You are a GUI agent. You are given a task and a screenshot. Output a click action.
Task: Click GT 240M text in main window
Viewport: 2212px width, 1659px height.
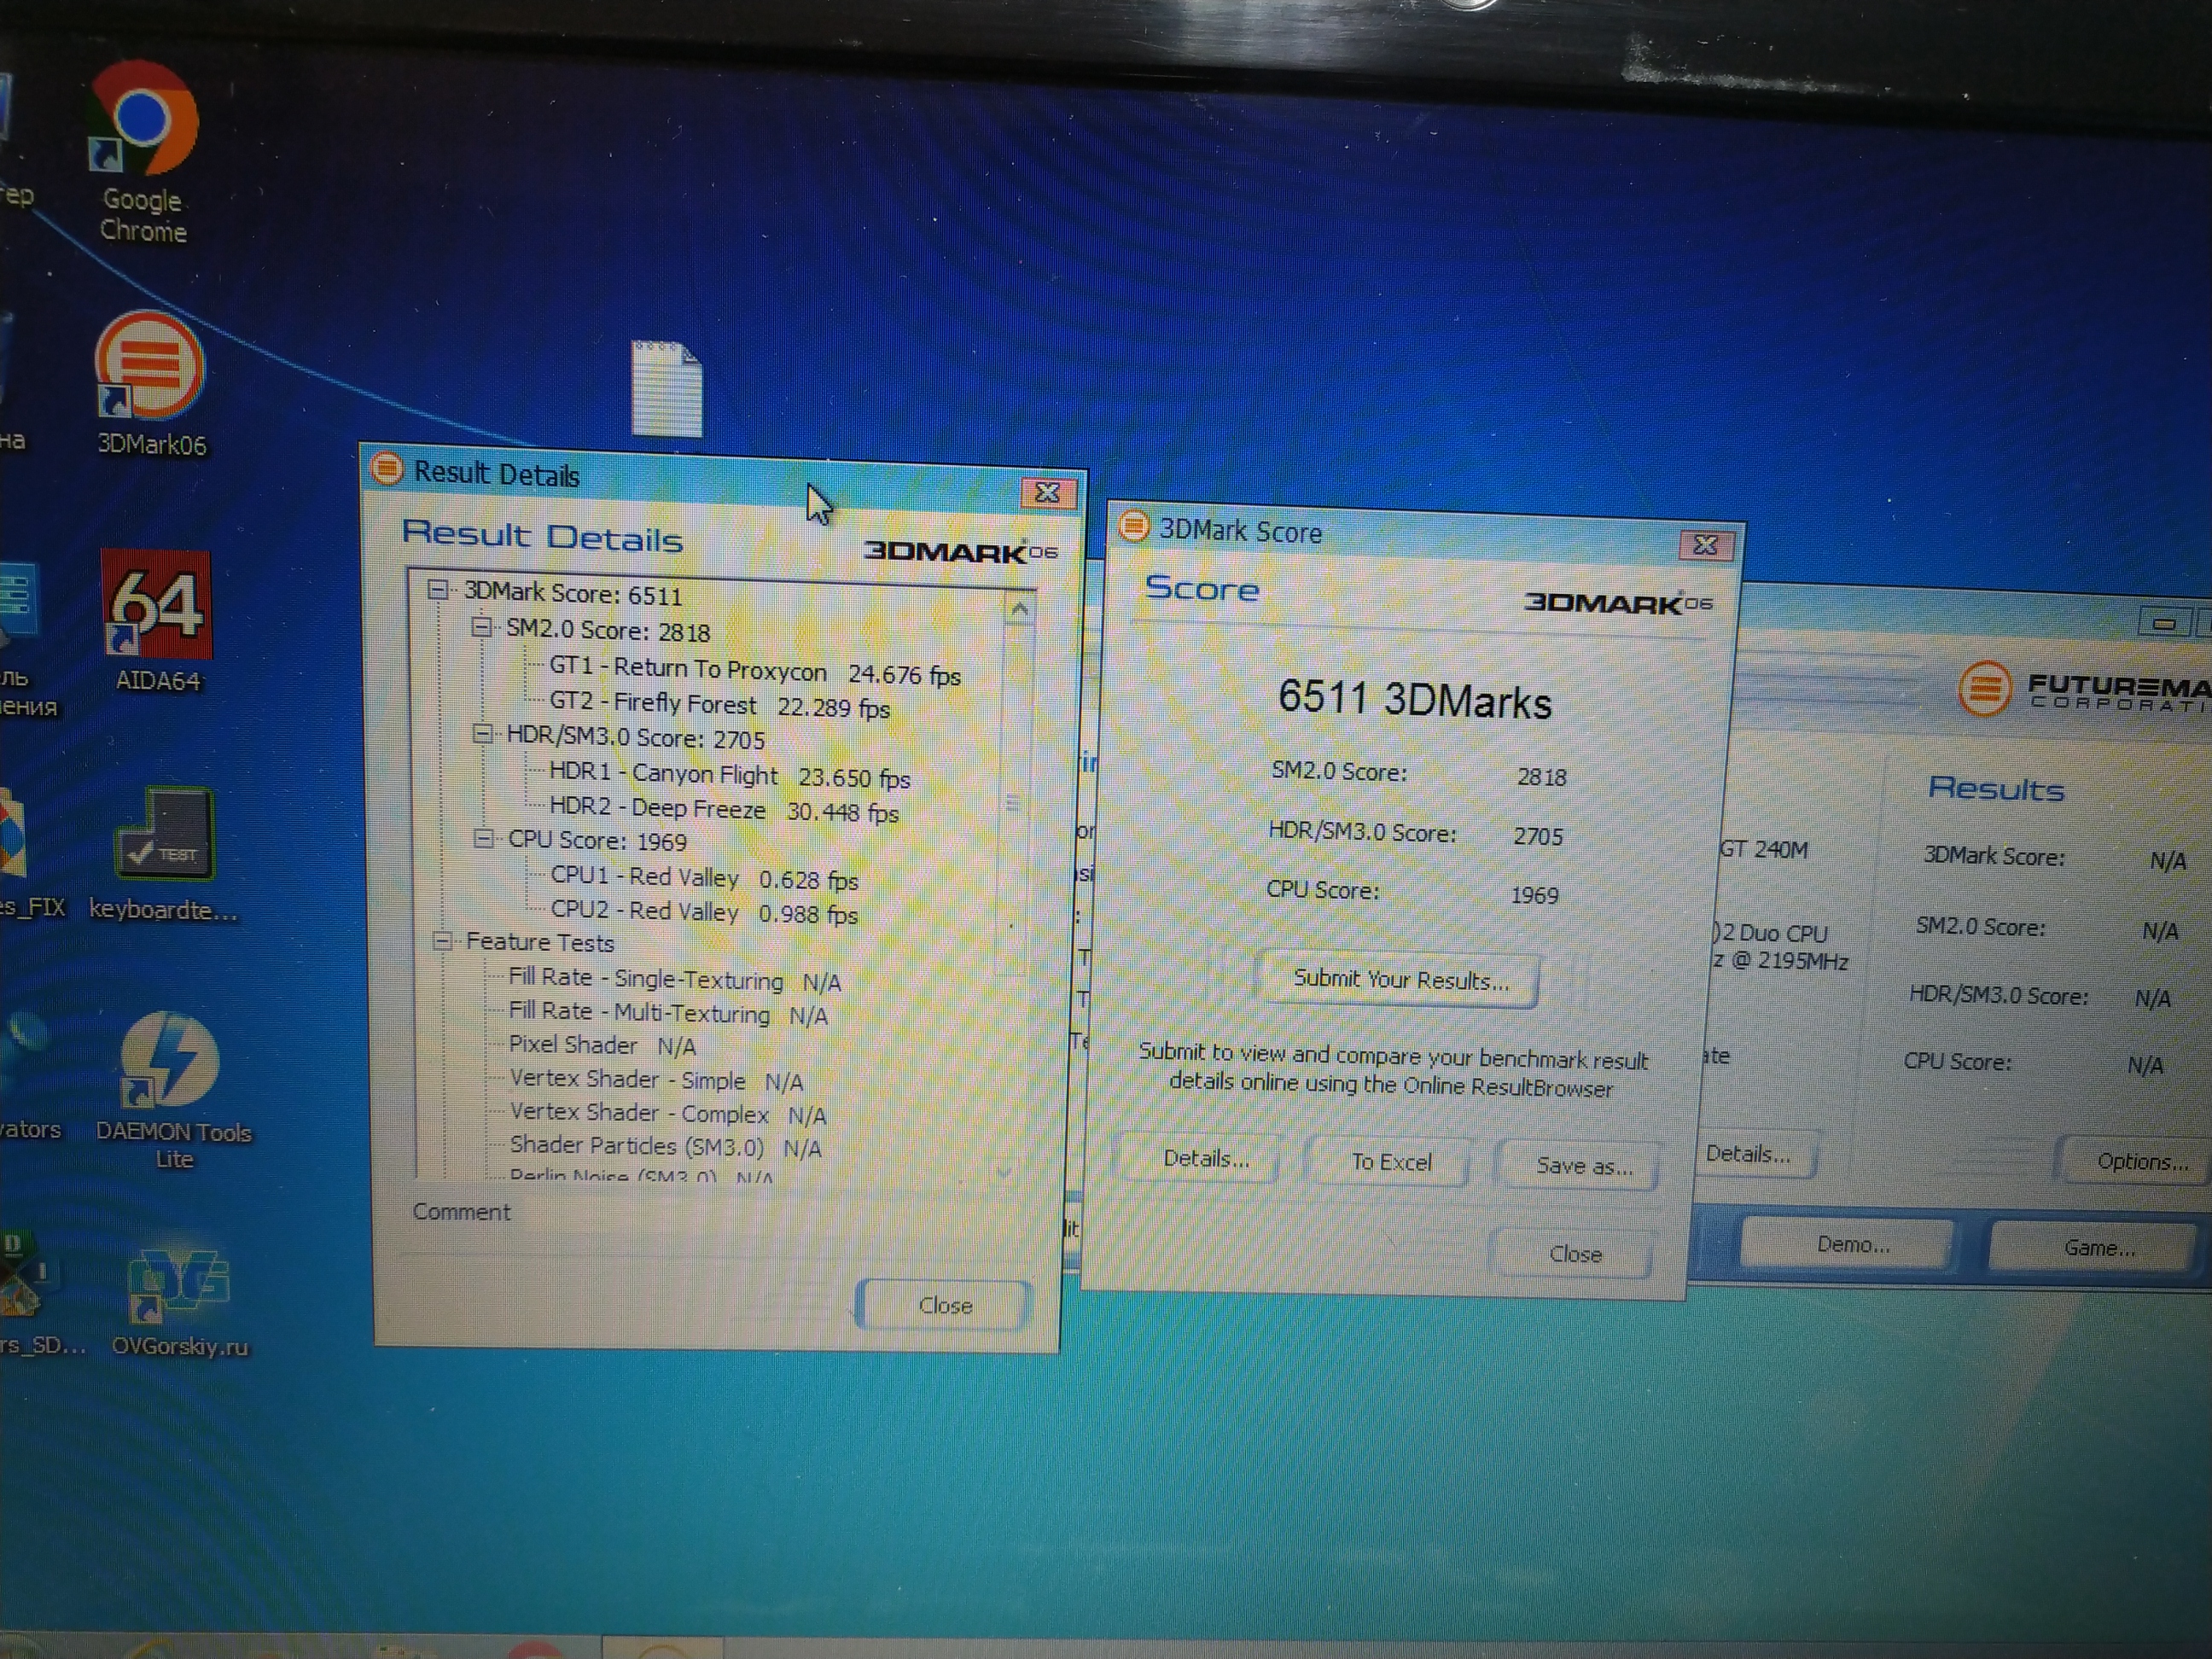click(x=1764, y=850)
